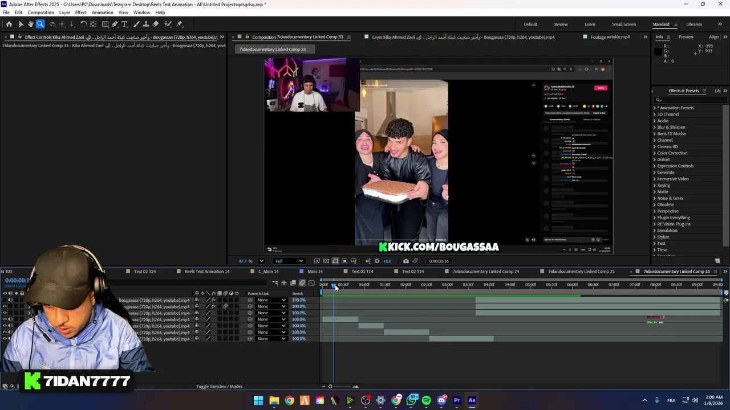730x410 pixels.
Task: Open first layer's Parent None dropdown
Action: [271, 300]
